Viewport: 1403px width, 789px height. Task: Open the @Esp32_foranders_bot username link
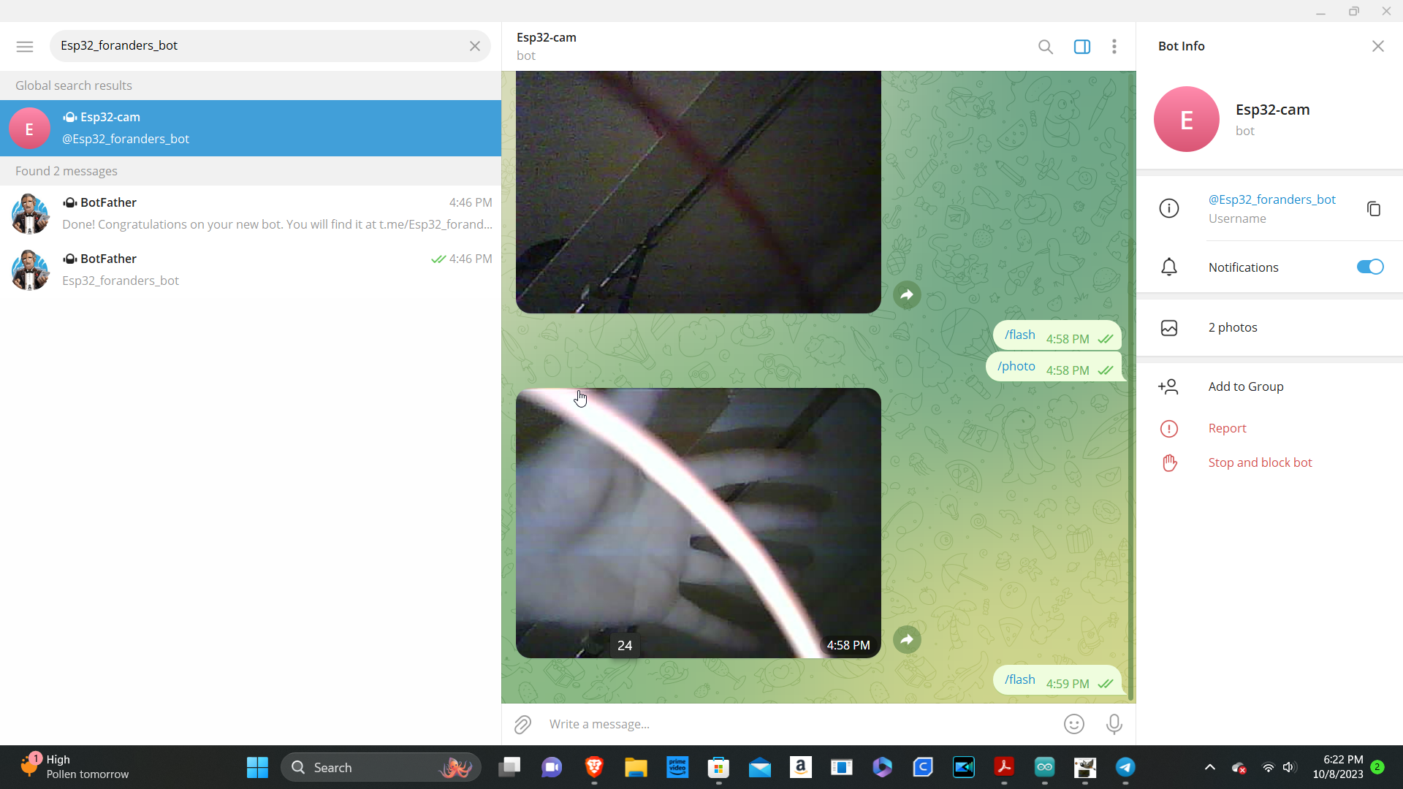pos(1271,199)
